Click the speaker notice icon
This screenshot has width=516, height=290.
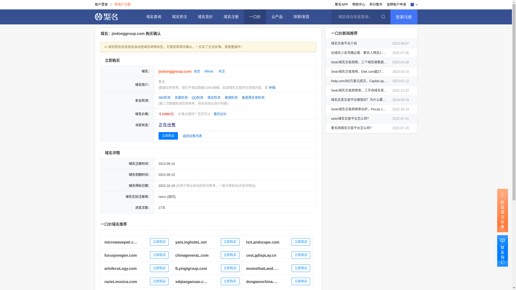point(106,47)
